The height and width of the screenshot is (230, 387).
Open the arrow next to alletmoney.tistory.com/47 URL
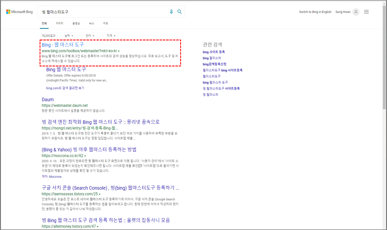click(97, 227)
